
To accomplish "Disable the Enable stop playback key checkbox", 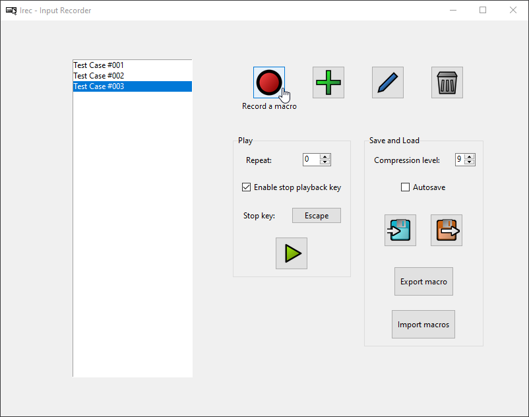I will click(x=247, y=187).
